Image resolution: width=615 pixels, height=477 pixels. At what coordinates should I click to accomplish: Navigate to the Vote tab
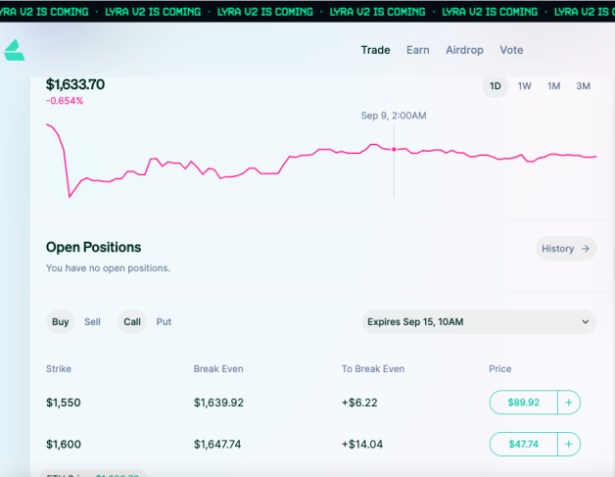511,50
